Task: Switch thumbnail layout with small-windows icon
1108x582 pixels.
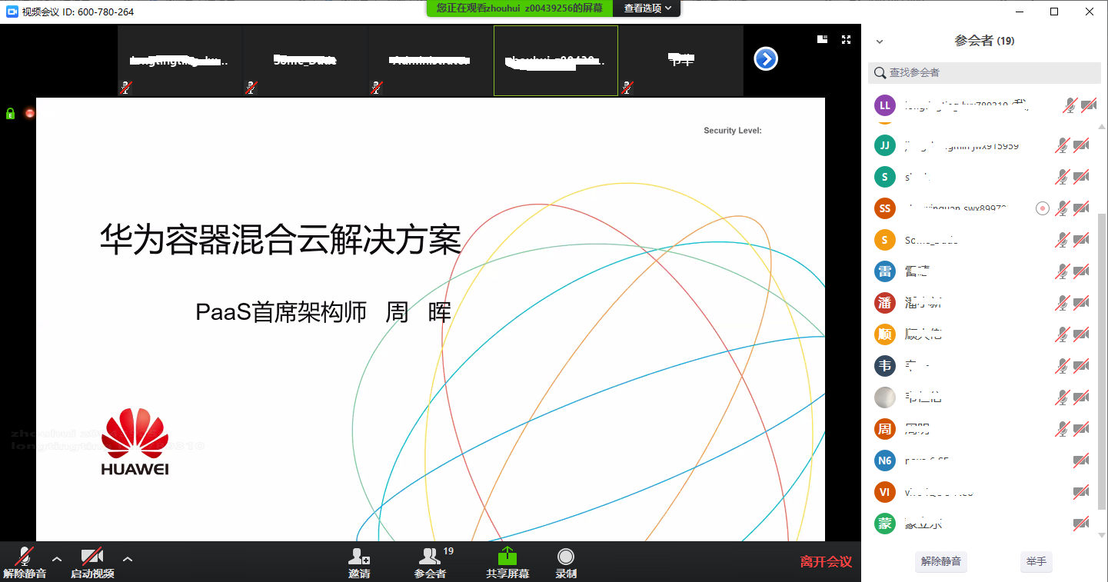Action: tap(822, 39)
